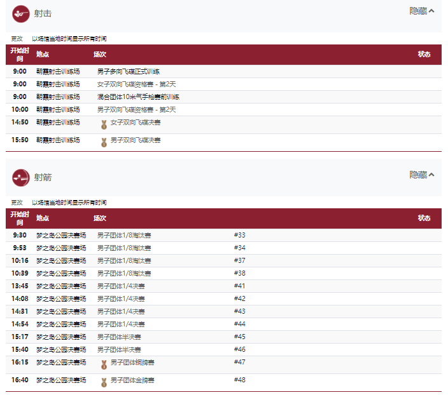Click medal icon beside 男子团体金牌赛
Screen dimensions: 448x395
coord(104,382)
